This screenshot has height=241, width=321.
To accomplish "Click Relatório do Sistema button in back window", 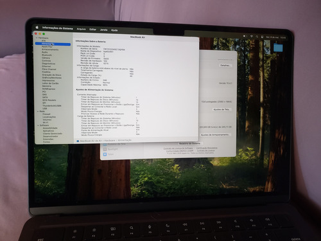I will tap(190, 143).
